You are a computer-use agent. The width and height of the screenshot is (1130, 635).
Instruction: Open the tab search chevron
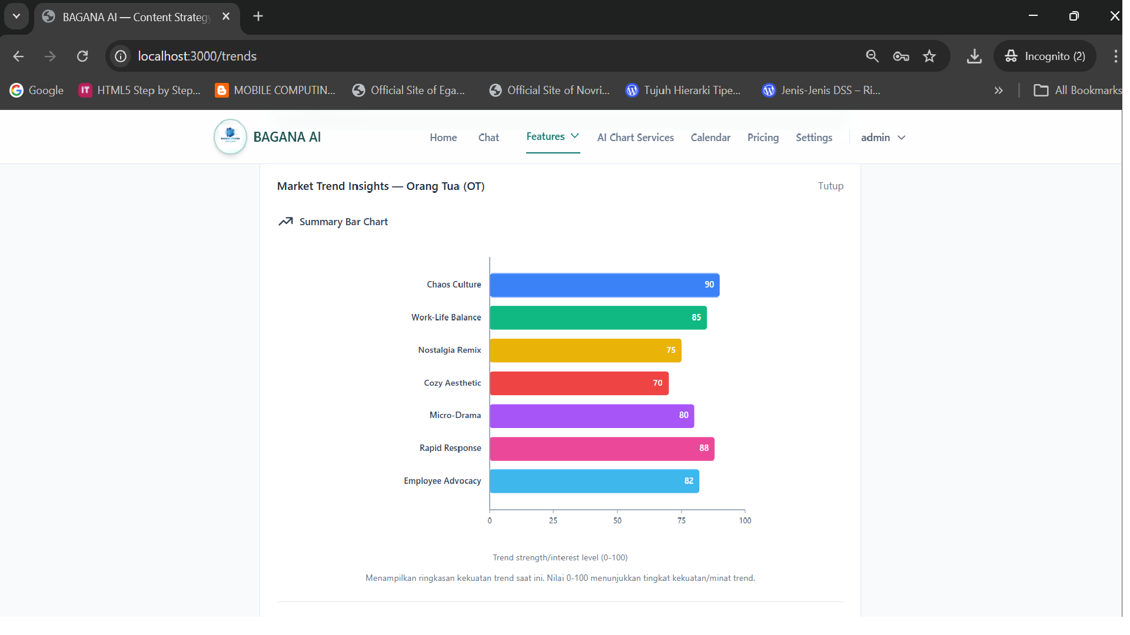coord(16,16)
